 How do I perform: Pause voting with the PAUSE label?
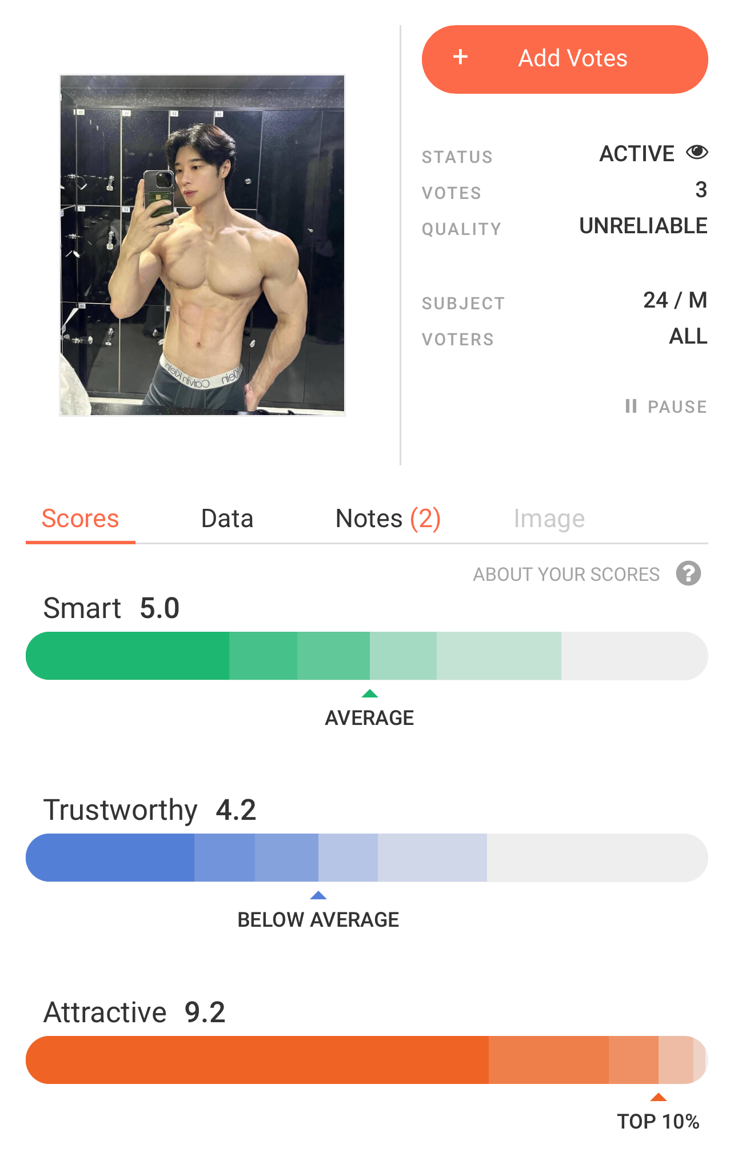pyautogui.click(x=677, y=406)
